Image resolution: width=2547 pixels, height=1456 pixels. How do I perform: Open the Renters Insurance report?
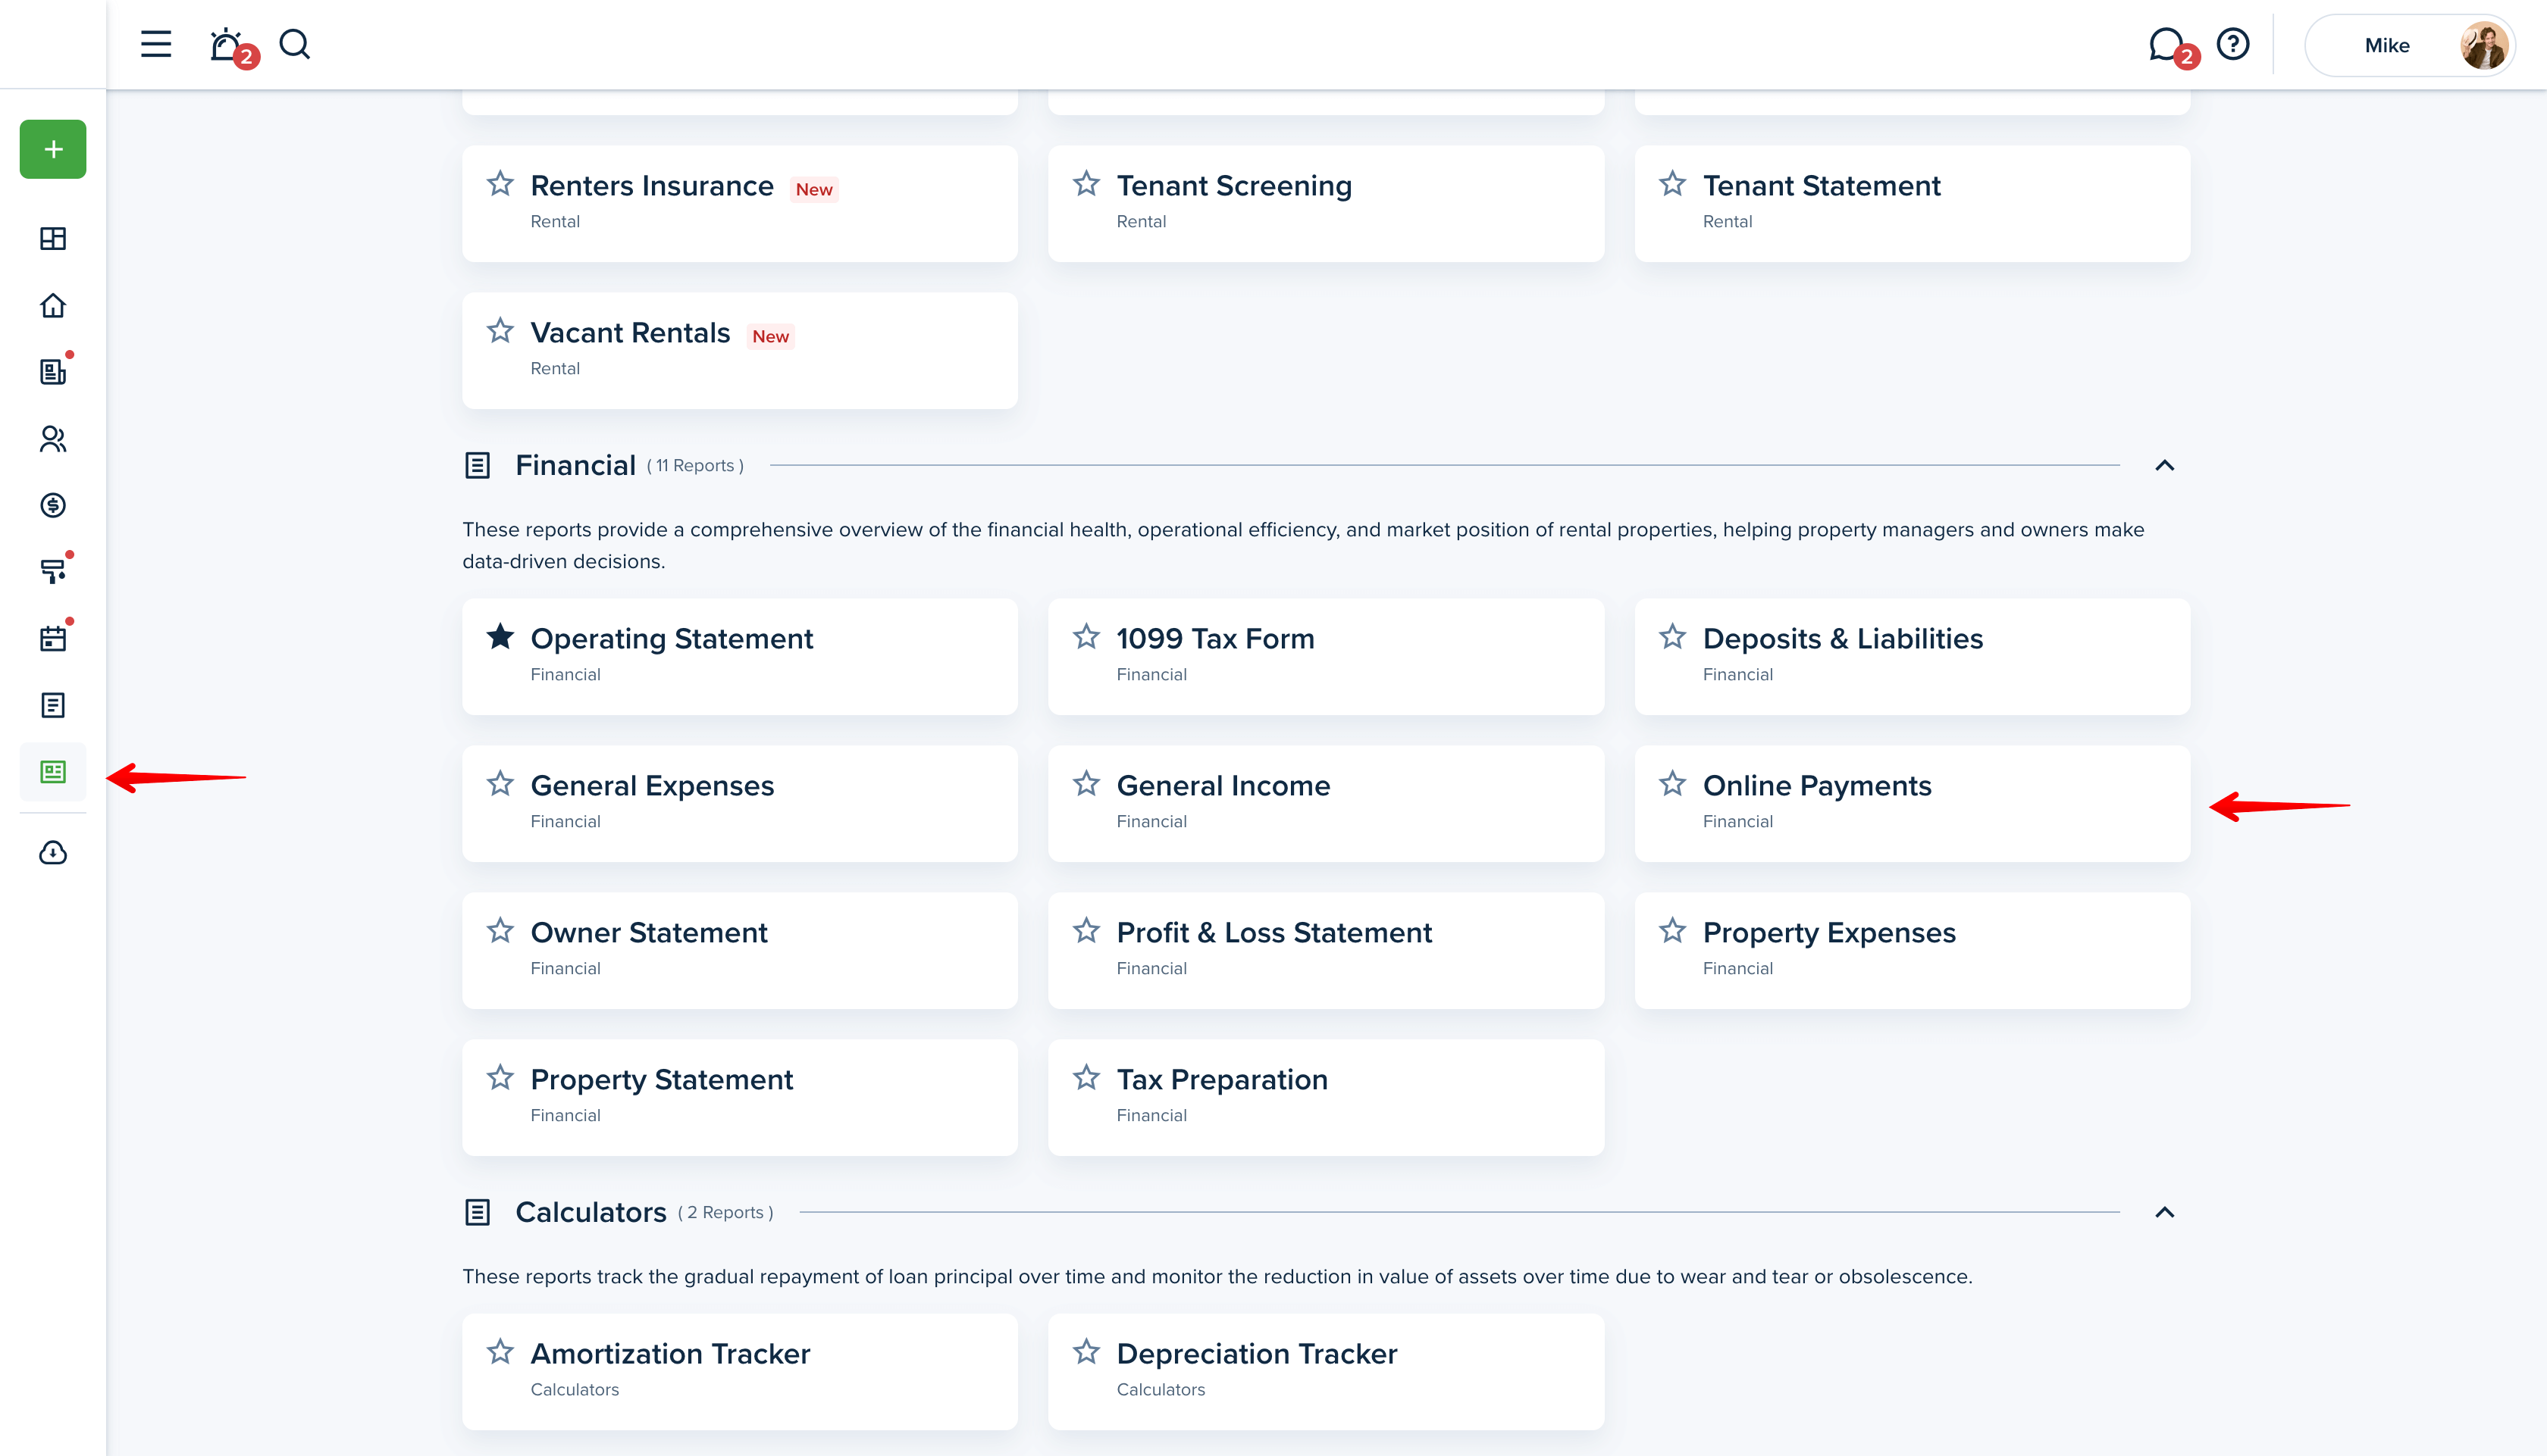click(x=741, y=204)
